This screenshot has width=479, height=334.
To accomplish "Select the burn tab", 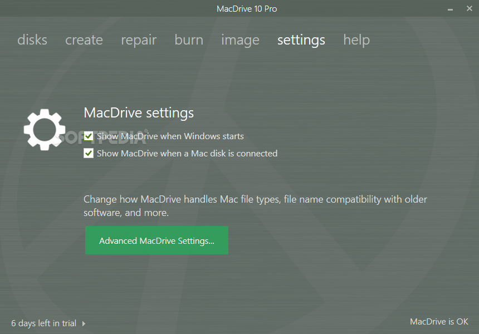I will click(189, 40).
